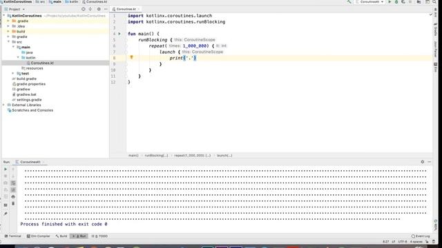Screen dimensions: 442x248
Task: Open Run panel settings gear
Action: tap(422, 162)
